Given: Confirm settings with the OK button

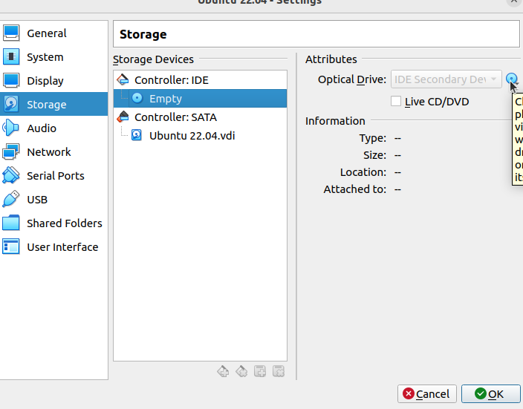Looking at the screenshot, I should (x=490, y=393).
